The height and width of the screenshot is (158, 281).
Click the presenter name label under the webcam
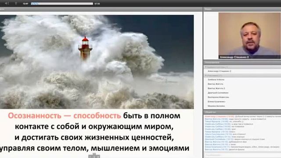click(234, 57)
